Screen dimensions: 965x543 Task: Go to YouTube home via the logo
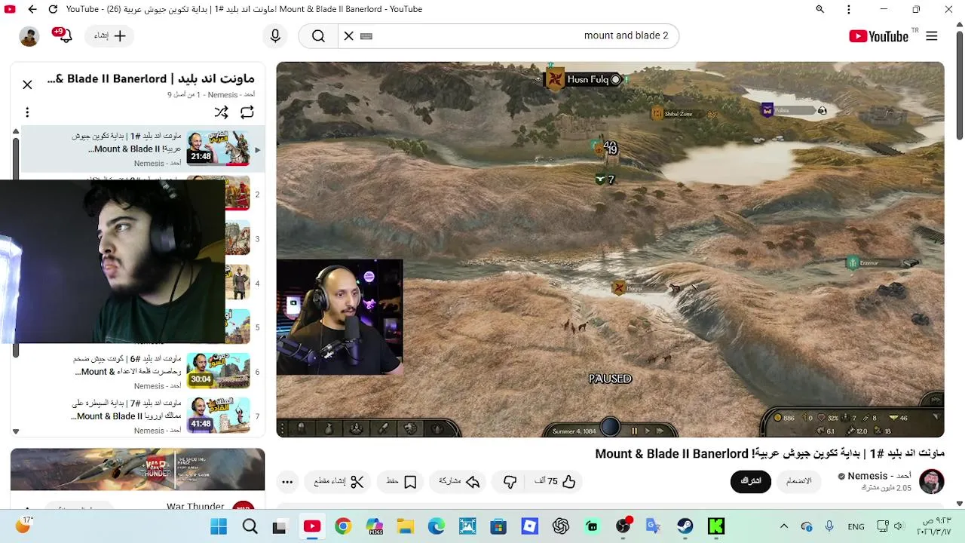pos(879,36)
